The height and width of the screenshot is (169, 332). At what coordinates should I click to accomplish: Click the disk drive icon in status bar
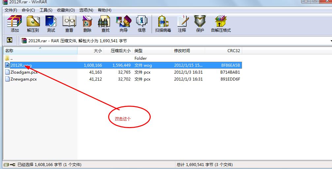[x=6, y=165]
